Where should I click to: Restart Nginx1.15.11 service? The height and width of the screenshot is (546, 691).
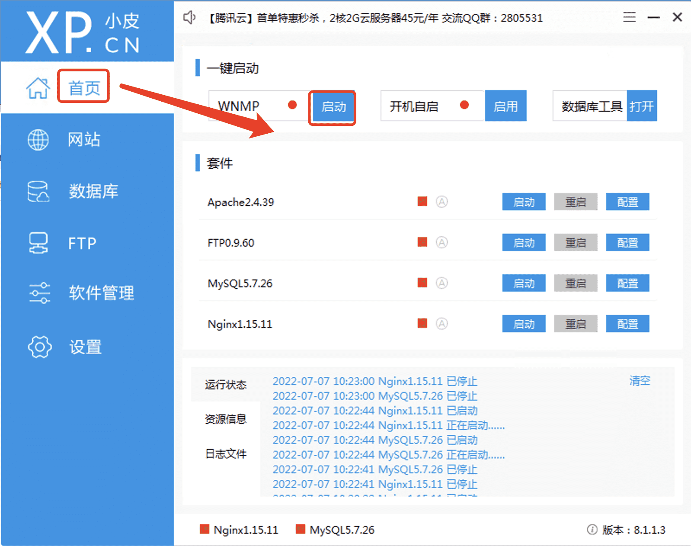pyautogui.click(x=576, y=324)
